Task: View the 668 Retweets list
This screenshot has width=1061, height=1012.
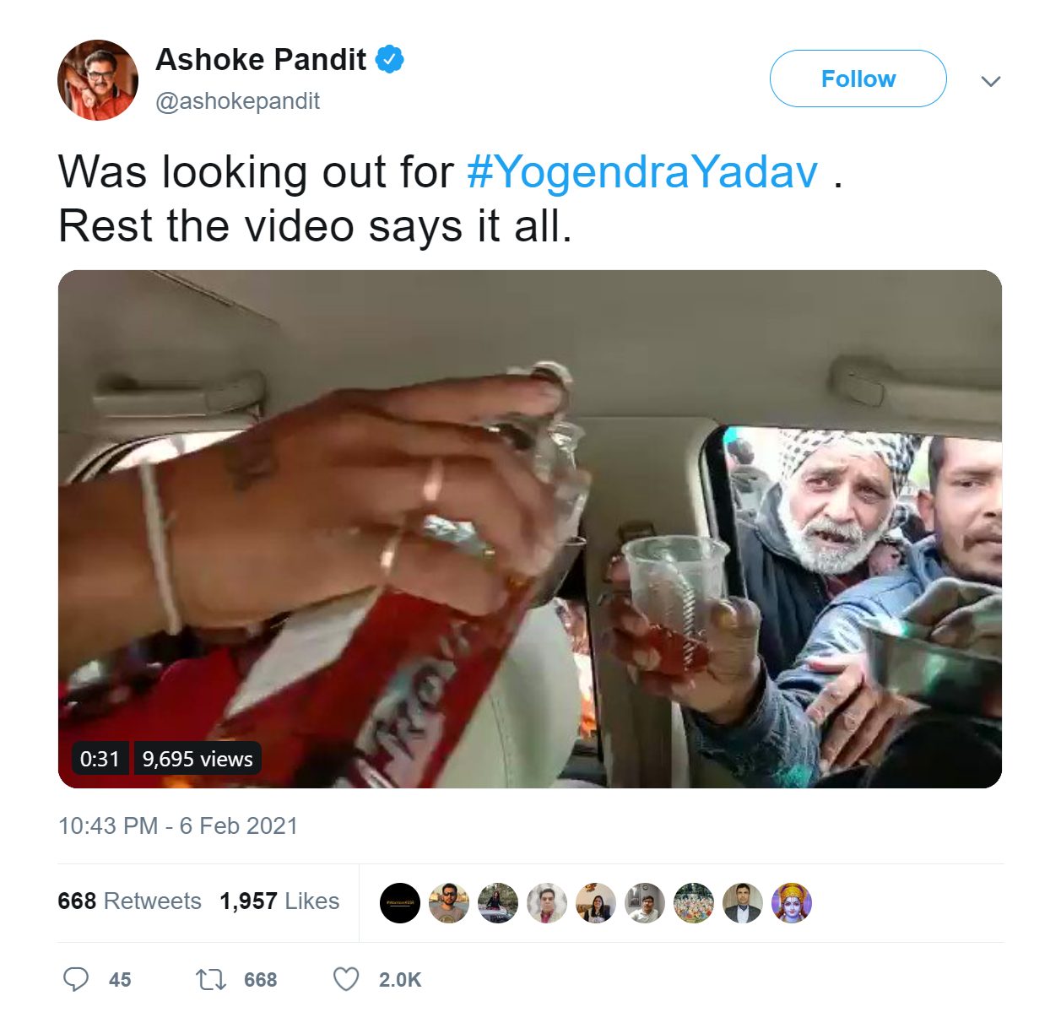Action: [x=129, y=901]
